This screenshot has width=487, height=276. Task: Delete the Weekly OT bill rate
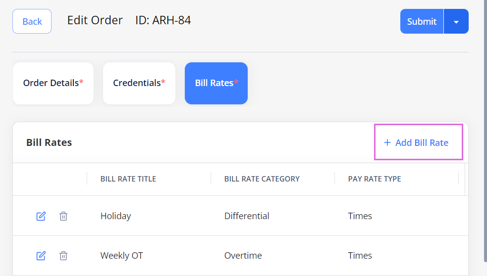point(63,256)
